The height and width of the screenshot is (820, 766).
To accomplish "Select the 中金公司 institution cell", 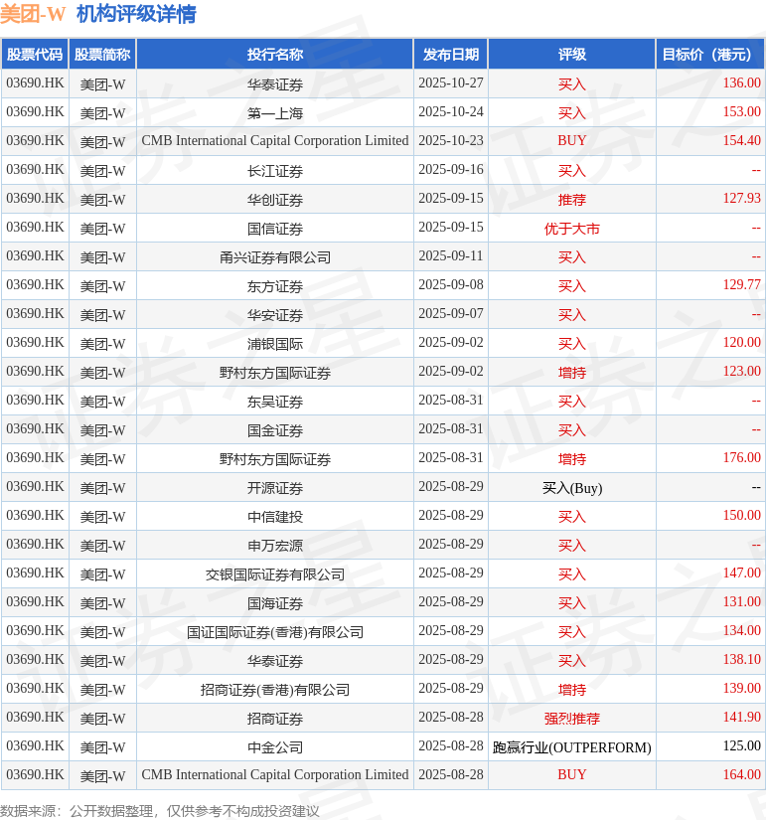I will [x=275, y=746].
